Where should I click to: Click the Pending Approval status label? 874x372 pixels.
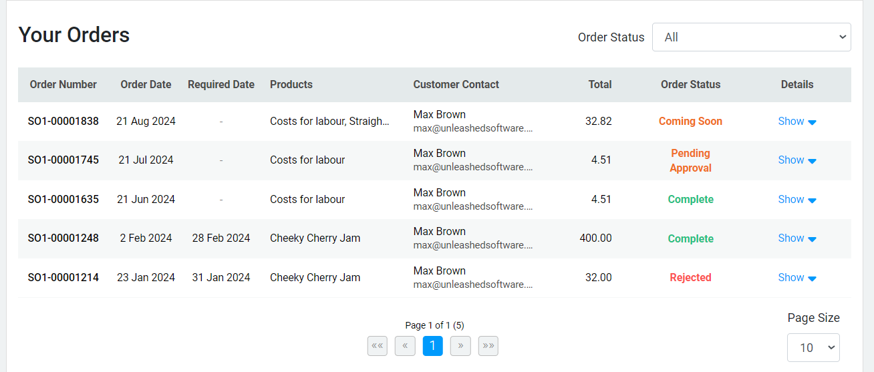[x=691, y=161]
